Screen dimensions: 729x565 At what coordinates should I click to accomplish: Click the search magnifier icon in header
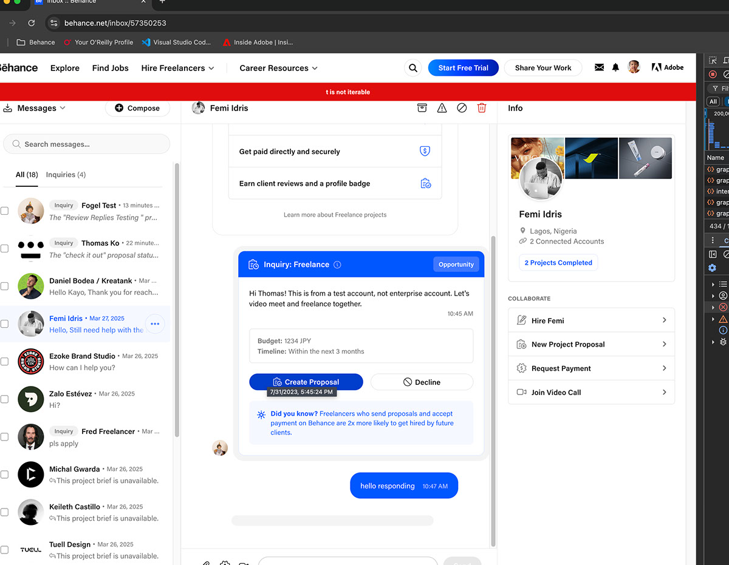[413, 68]
